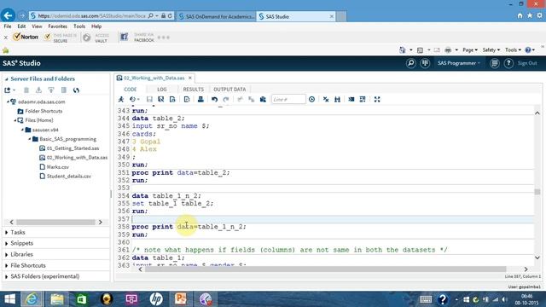Screen dimensions: 546x307
Task: Run the SAS code with the running-man icon
Action: click(121, 100)
